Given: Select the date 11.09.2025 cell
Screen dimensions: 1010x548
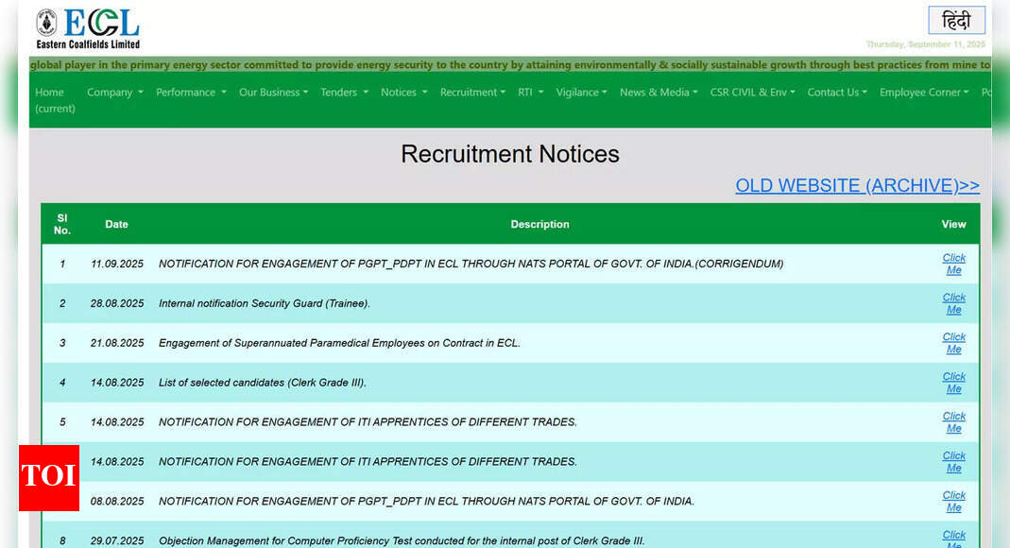Looking at the screenshot, I should pos(116,264).
